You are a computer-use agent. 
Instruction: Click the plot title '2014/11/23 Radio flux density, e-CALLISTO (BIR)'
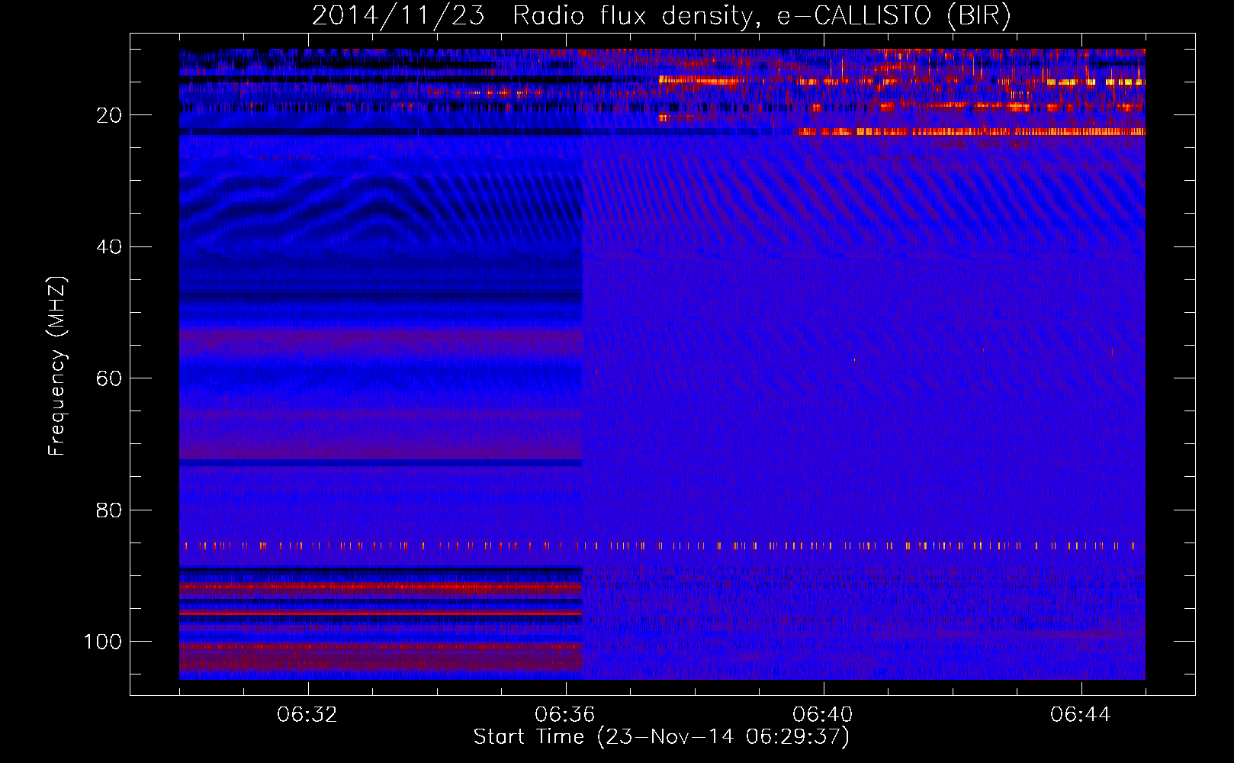pyautogui.click(x=661, y=15)
